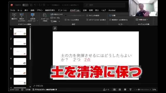
Task: Open the Home (ホーム) tab
Action: click(20, 10)
